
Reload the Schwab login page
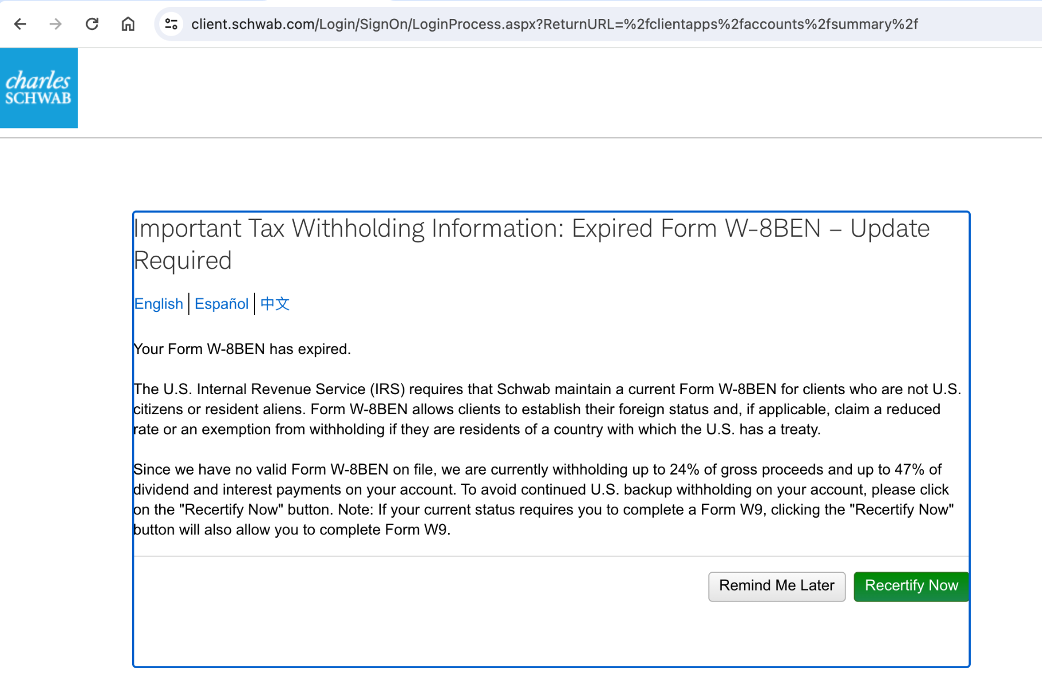coord(92,24)
